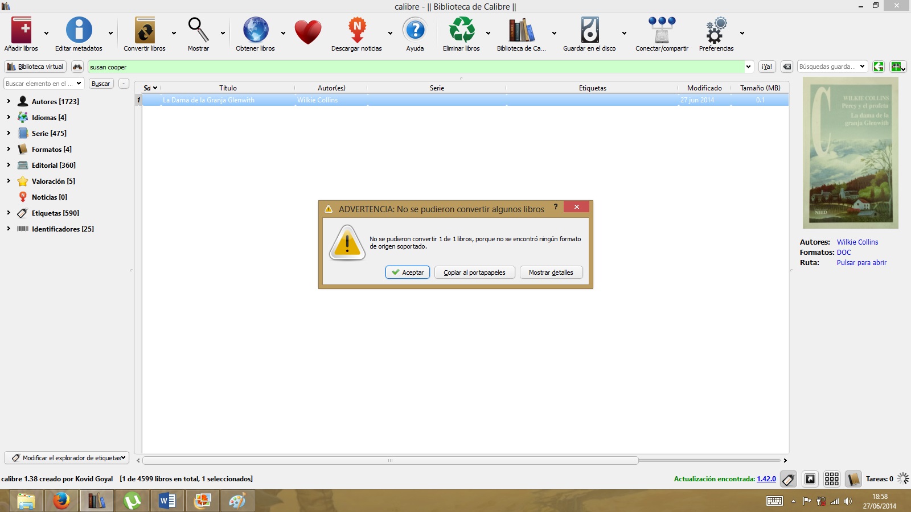Toggle book details icon in status bar

point(853,479)
